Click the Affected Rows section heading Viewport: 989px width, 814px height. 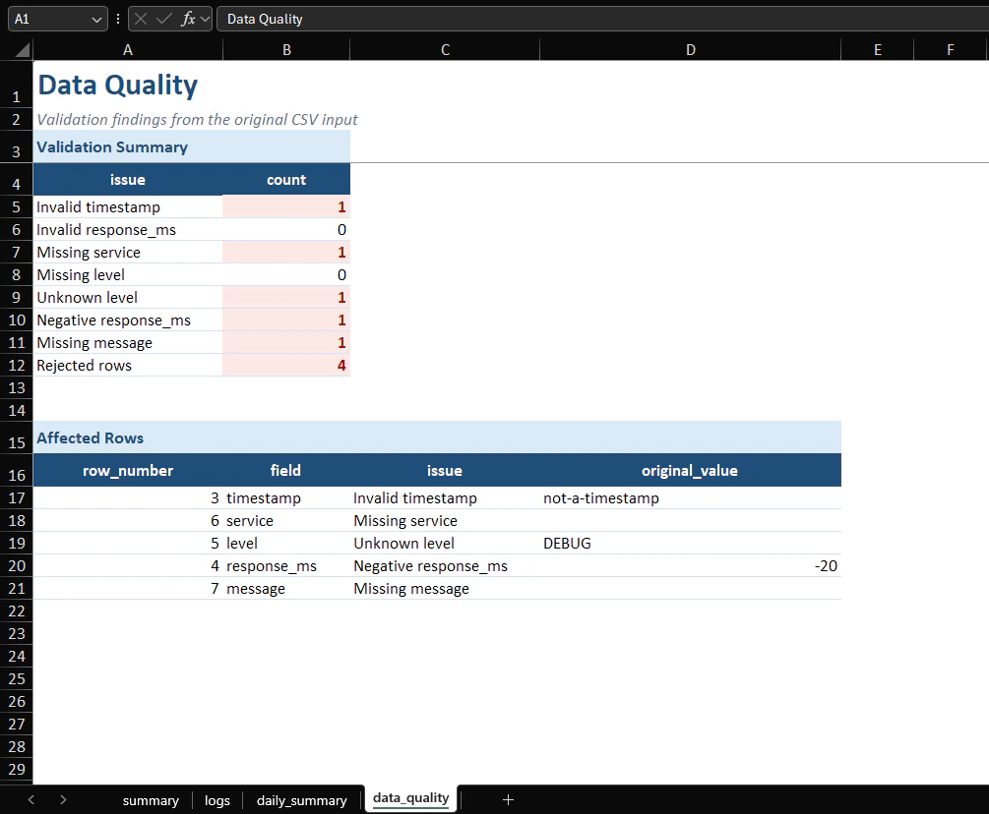(437, 437)
